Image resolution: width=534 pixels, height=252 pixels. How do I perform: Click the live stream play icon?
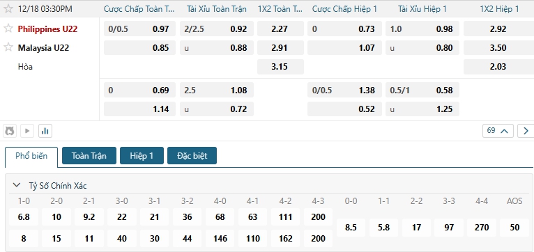point(27,131)
